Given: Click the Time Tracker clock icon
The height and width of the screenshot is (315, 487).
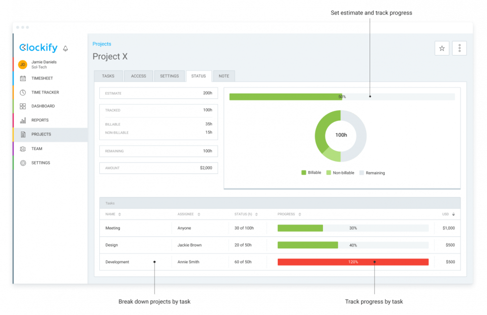Looking at the screenshot, I should pos(23,92).
